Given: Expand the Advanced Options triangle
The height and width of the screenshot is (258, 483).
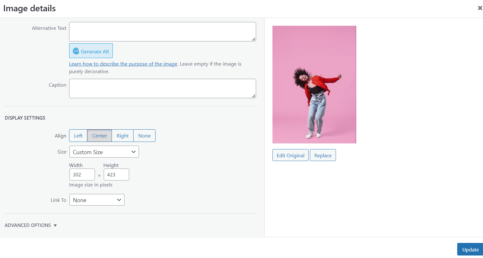Looking at the screenshot, I should [x=55, y=225].
